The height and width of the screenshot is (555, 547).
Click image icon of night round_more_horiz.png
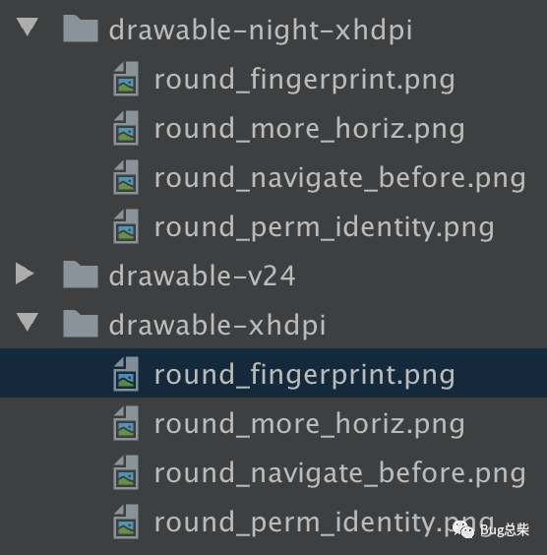pyautogui.click(x=126, y=128)
